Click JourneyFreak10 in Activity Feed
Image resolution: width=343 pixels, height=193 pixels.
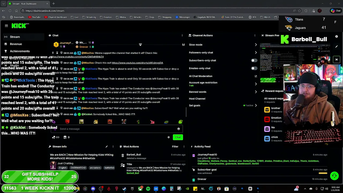207,155
